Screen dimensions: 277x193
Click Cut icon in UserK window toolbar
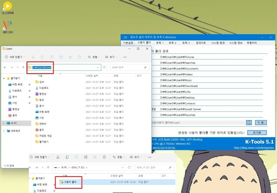pyautogui.click(x=33, y=57)
